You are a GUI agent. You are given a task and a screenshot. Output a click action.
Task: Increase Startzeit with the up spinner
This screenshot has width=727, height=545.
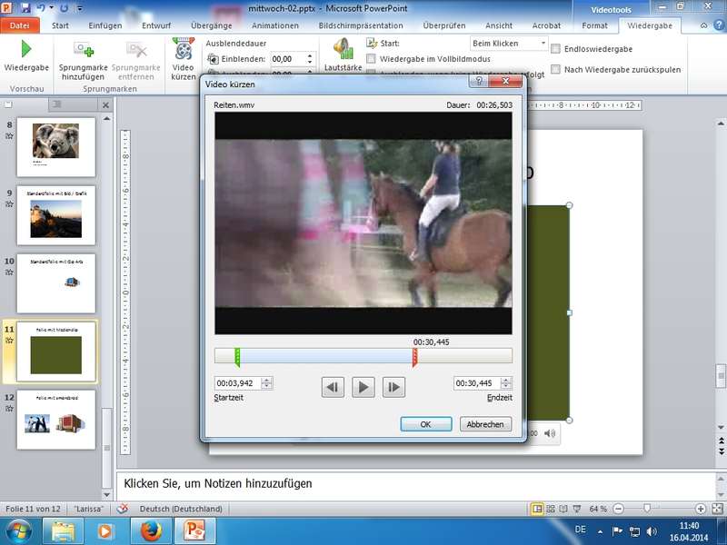(x=266, y=380)
